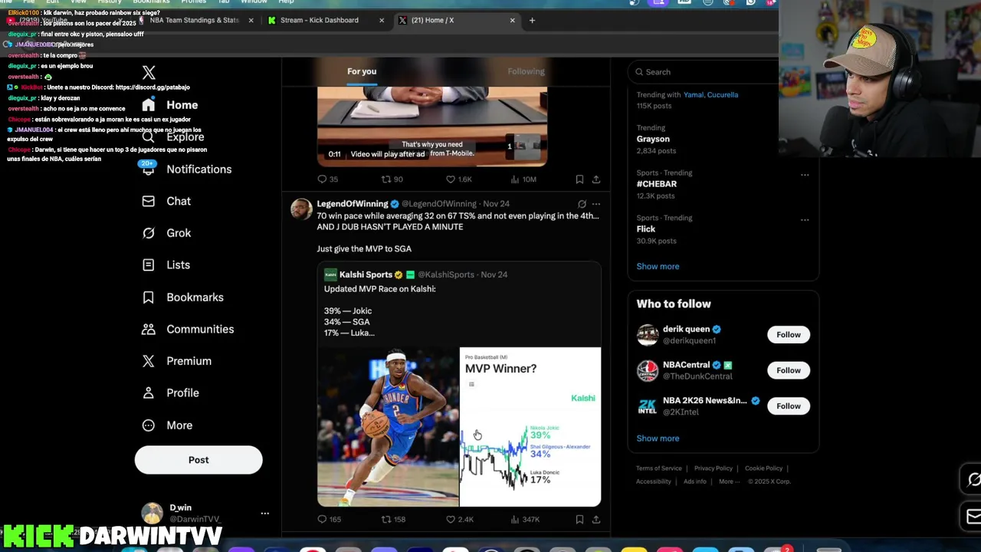Open a new browser tab

pos(532,21)
